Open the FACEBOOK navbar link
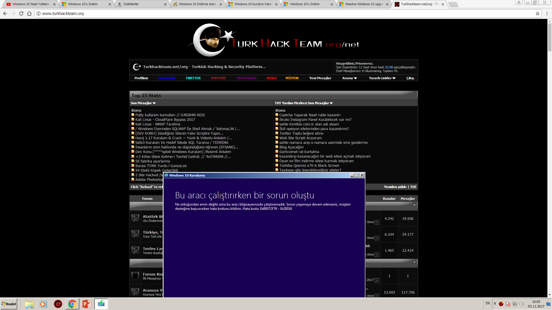 [x=167, y=78]
